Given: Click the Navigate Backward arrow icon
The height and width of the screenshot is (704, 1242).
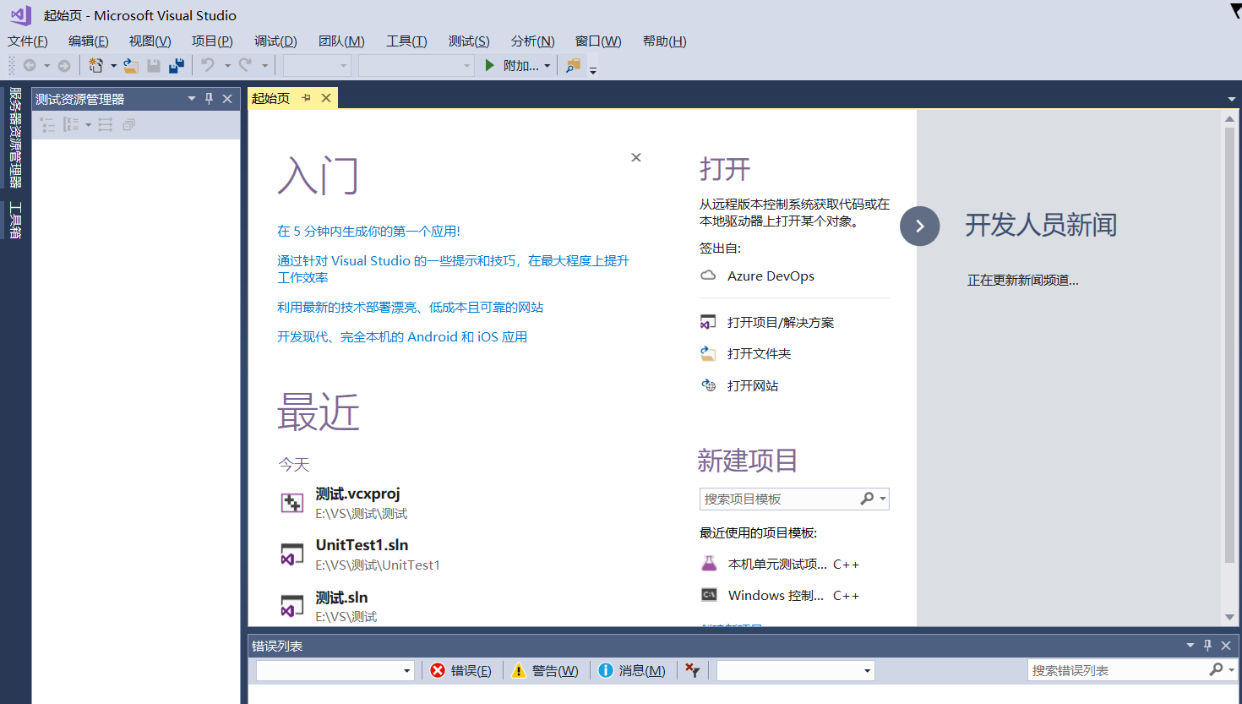Looking at the screenshot, I should point(30,65).
